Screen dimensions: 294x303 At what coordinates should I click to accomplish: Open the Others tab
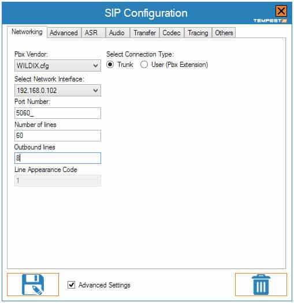[224, 33]
